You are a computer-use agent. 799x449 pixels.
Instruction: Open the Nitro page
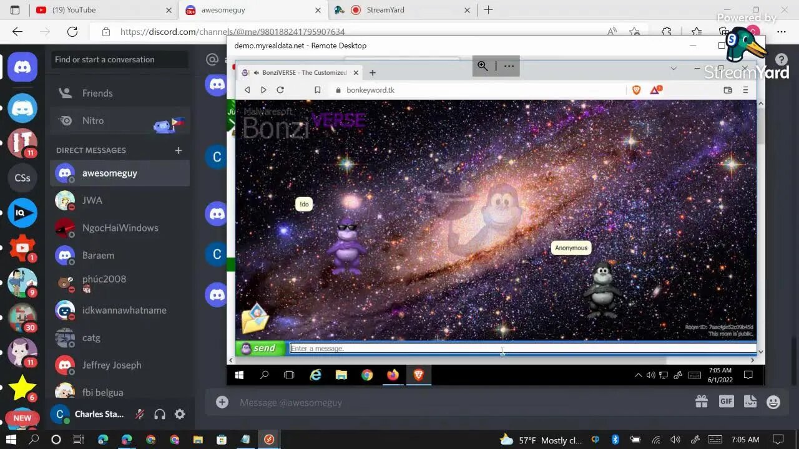[x=120, y=120]
